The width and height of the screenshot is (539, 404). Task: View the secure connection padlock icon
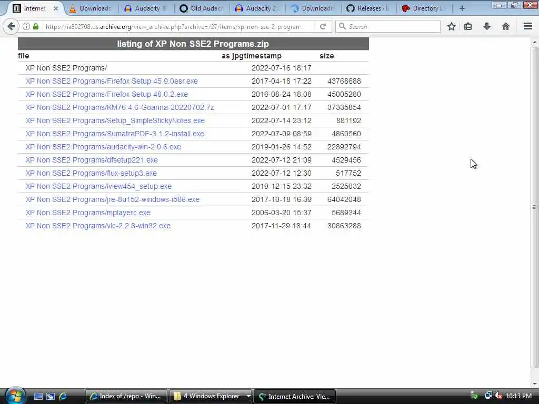point(36,26)
